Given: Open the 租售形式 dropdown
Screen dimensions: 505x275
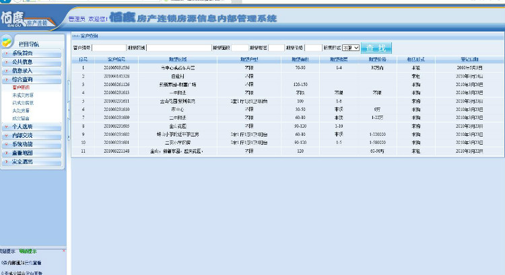Looking at the screenshot, I should coord(351,48).
